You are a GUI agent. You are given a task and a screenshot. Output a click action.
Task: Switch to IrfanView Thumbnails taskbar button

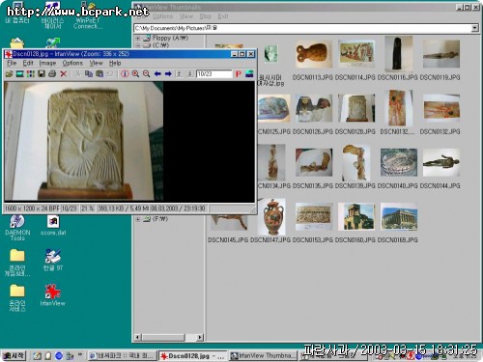(x=264, y=356)
